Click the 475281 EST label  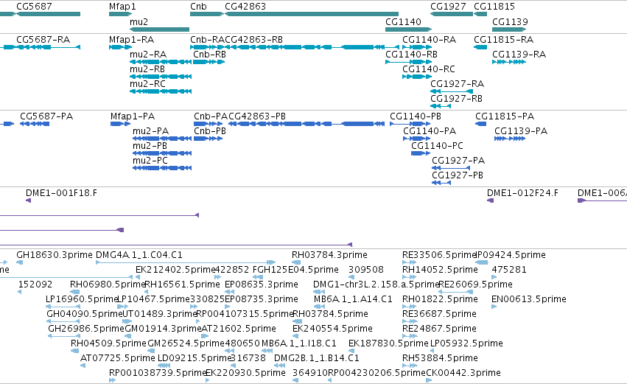509,270
